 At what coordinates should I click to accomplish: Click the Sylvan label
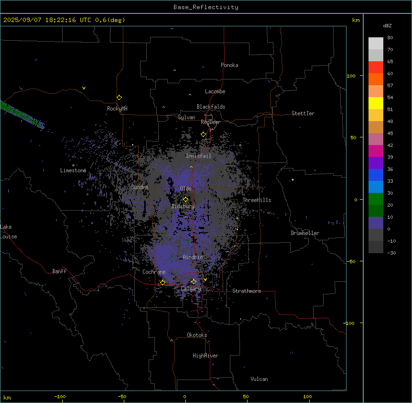pos(186,117)
